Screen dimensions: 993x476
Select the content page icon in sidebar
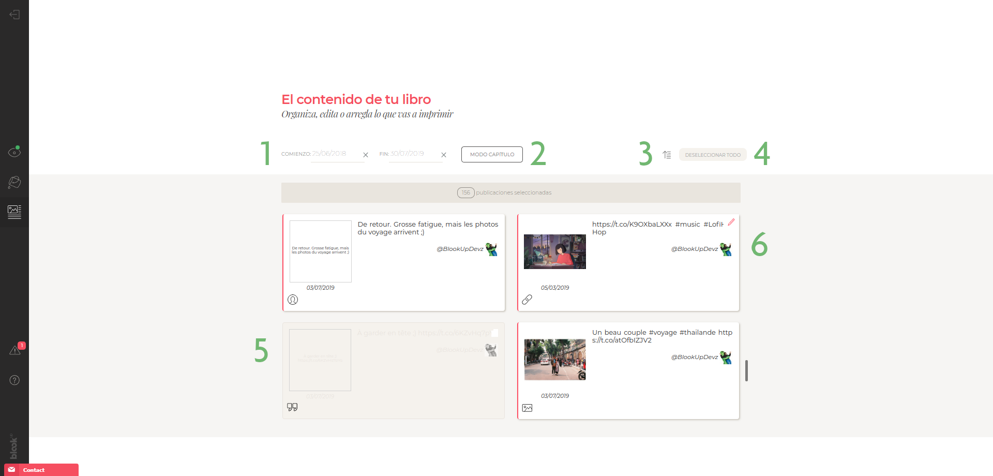pos(14,212)
